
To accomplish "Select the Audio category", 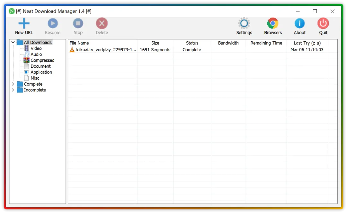I will [x=36, y=54].
